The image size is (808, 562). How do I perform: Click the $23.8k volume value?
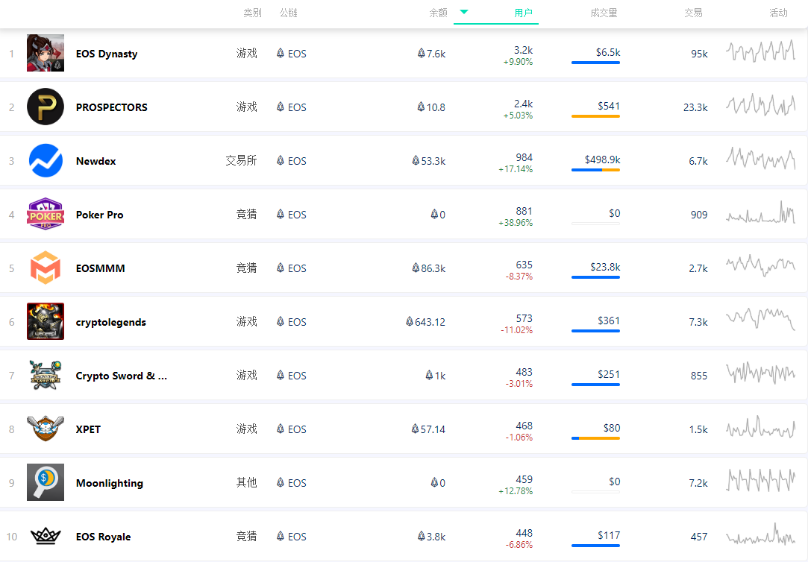coord(605,267)
